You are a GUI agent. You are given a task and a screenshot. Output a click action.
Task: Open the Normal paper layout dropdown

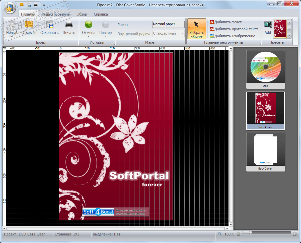tap(168, 24)
